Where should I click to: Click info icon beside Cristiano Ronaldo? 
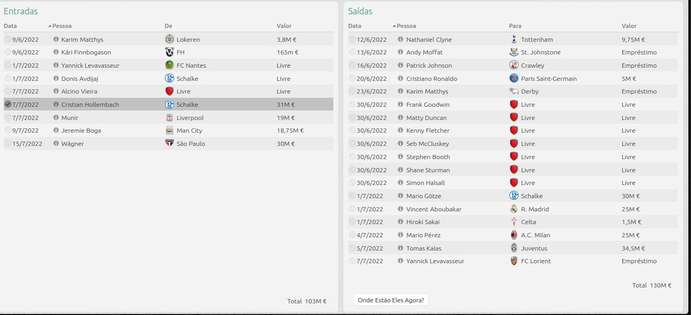[x=401, y=79]
